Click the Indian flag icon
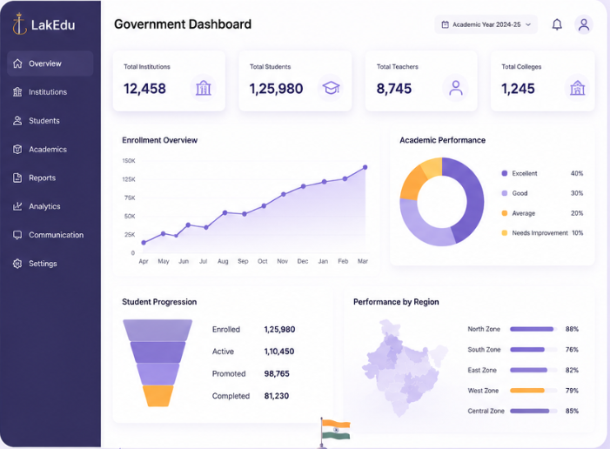This screenshot has height=449, width=610. pos(335,432)
